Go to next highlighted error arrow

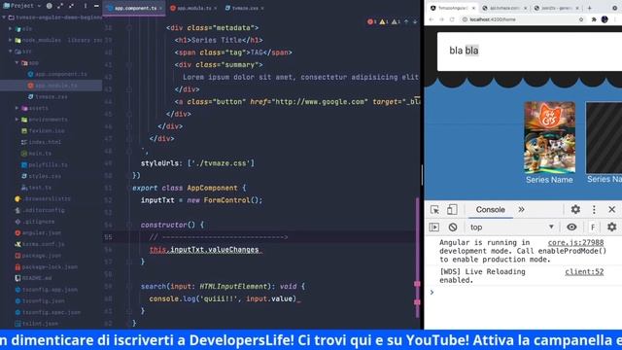tap(415, 21)
